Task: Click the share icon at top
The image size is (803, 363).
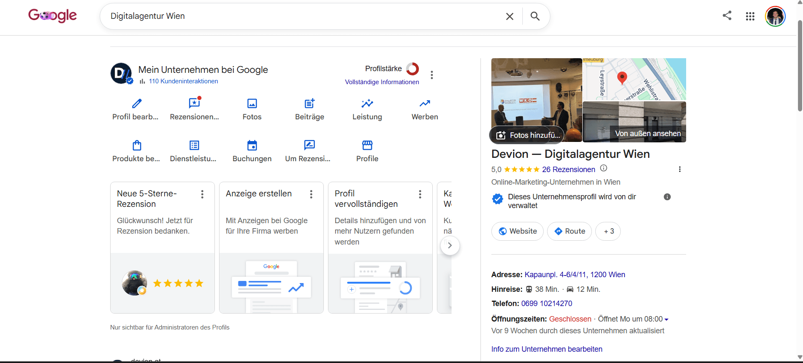Action: point(727,15)
